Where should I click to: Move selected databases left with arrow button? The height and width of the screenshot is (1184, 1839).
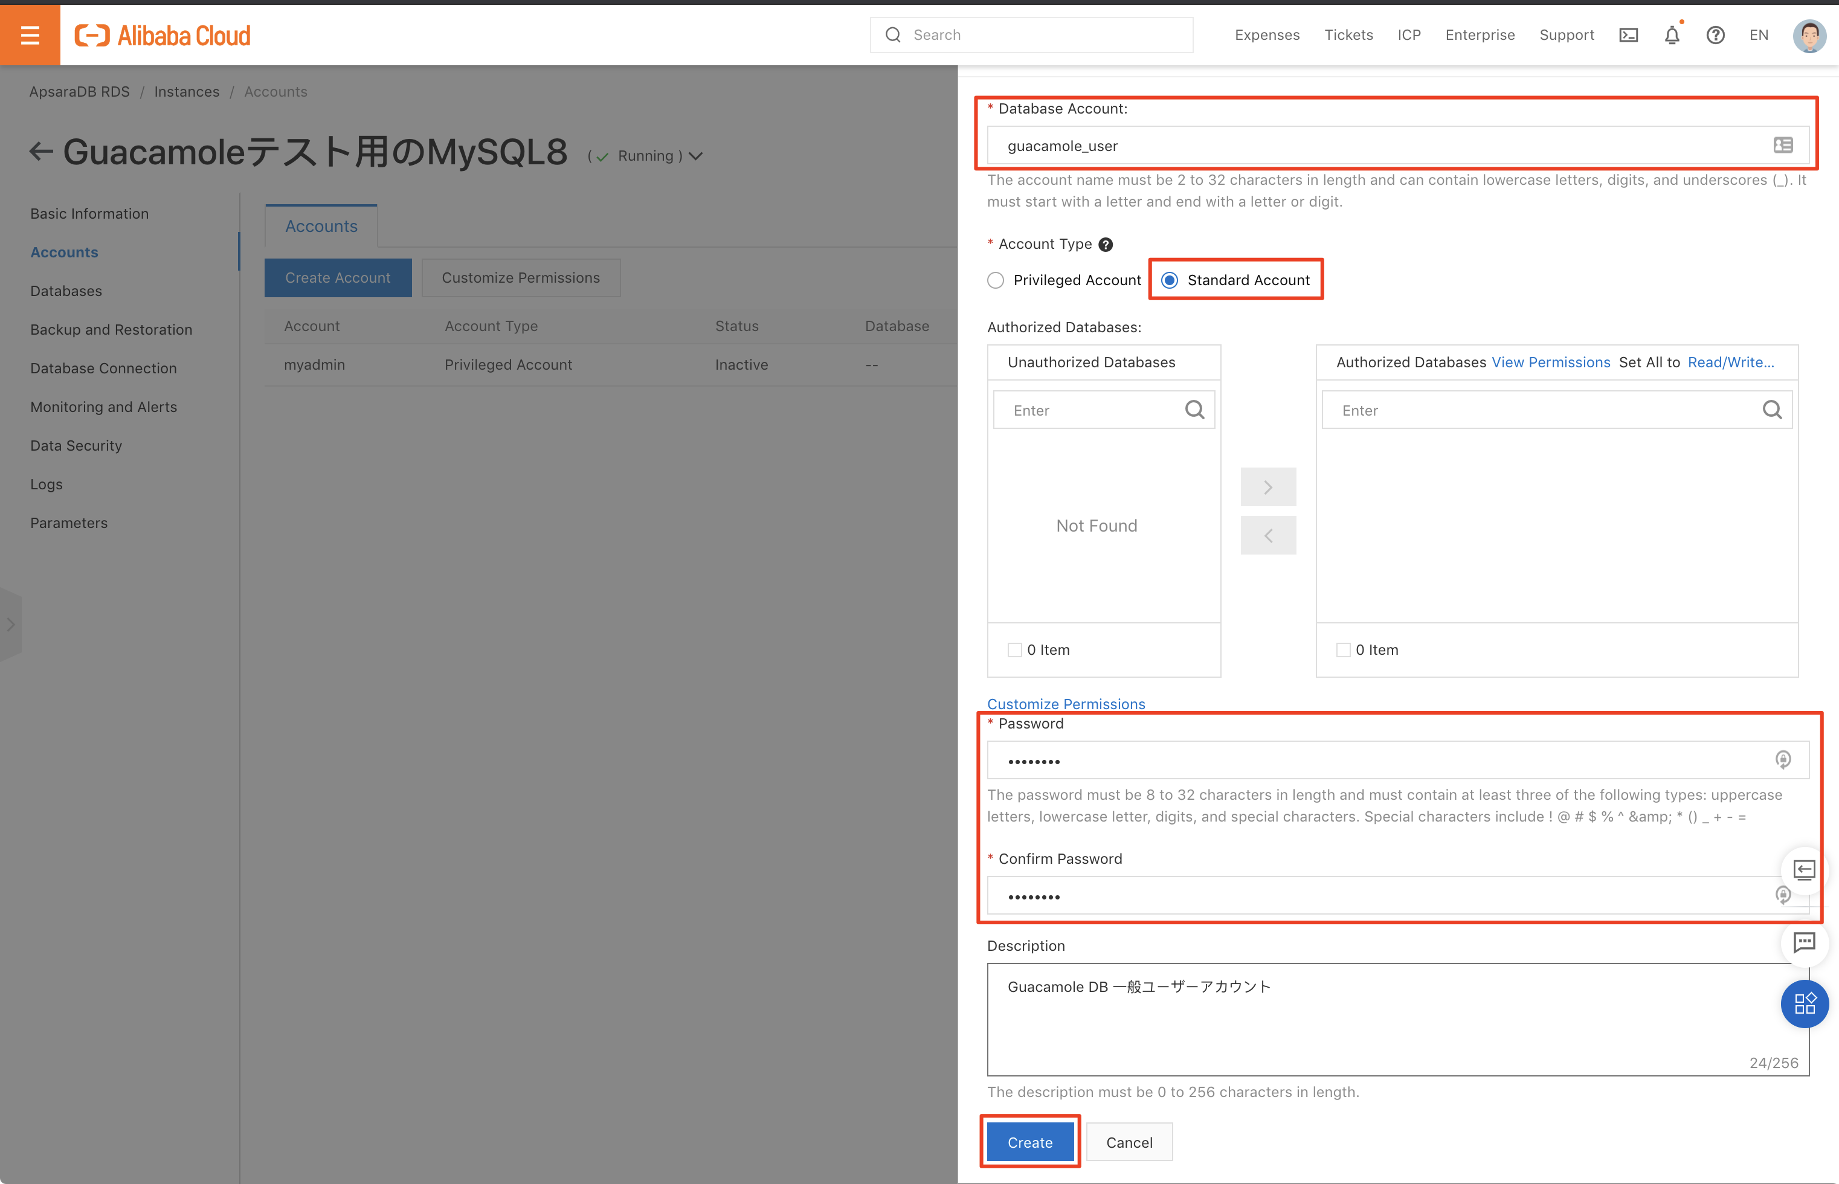1267,535
